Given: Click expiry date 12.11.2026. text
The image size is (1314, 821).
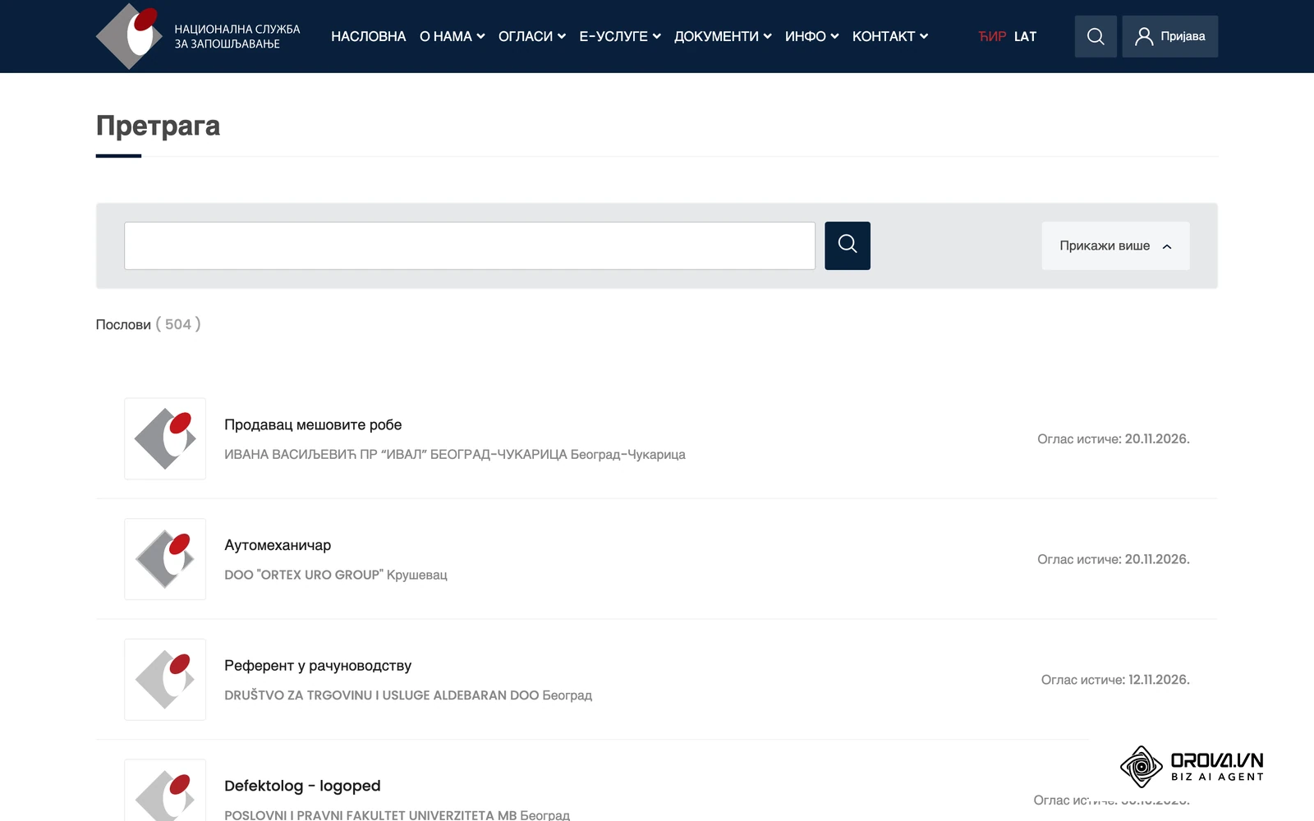Looking at the screenshot, I should (1159, 680).
